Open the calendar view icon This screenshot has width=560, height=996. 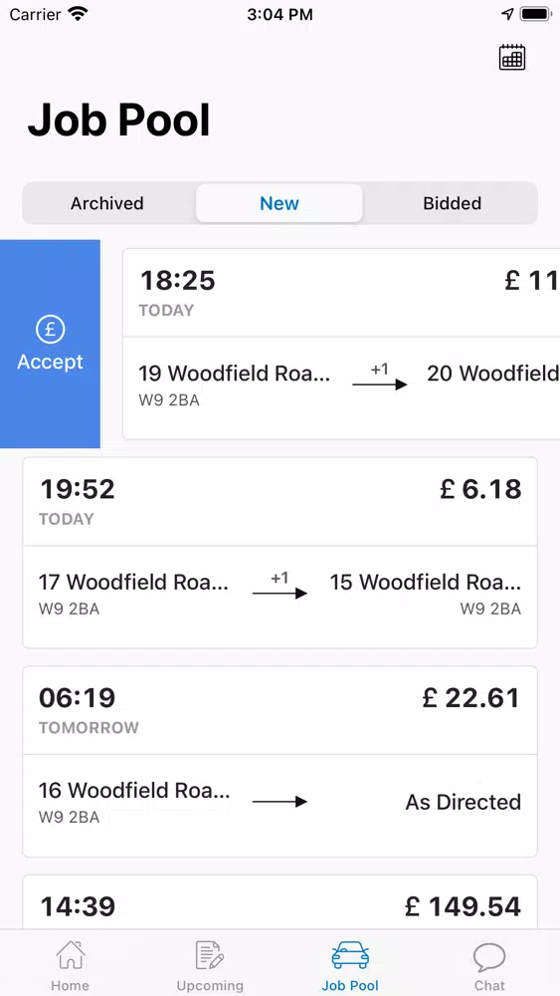click(512, 57)
